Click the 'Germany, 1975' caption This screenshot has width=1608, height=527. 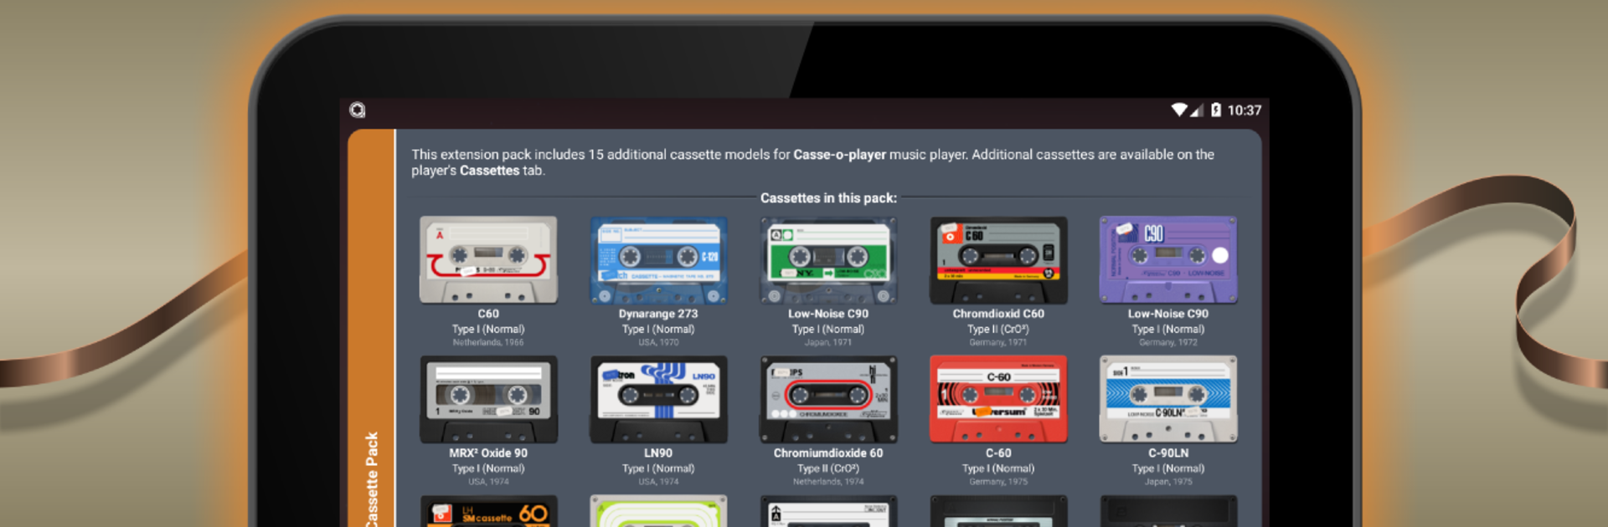click(x=998, y=481)
